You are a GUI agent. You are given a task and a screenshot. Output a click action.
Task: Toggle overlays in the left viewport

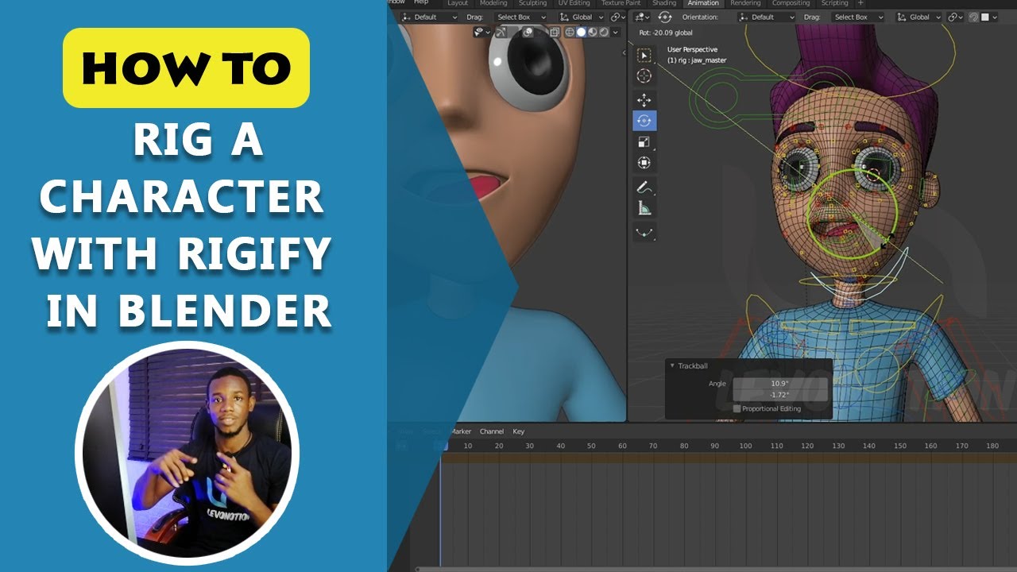(x=528, y=32)
